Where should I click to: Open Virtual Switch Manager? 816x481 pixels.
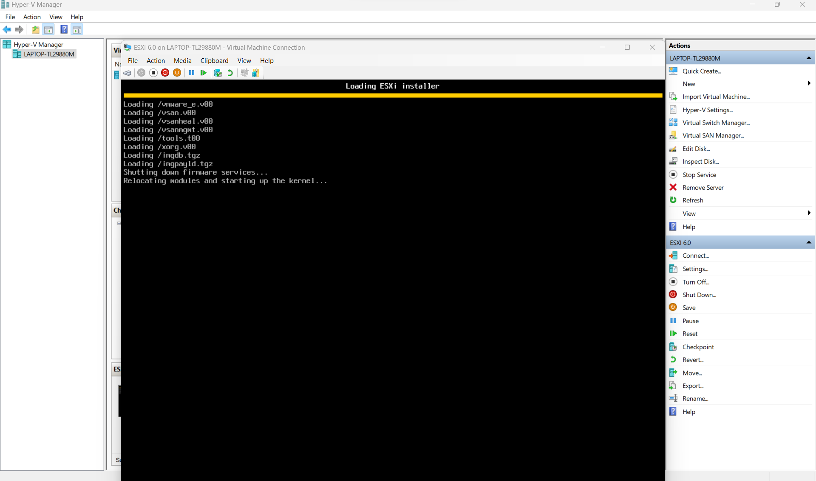click(716, 122)
